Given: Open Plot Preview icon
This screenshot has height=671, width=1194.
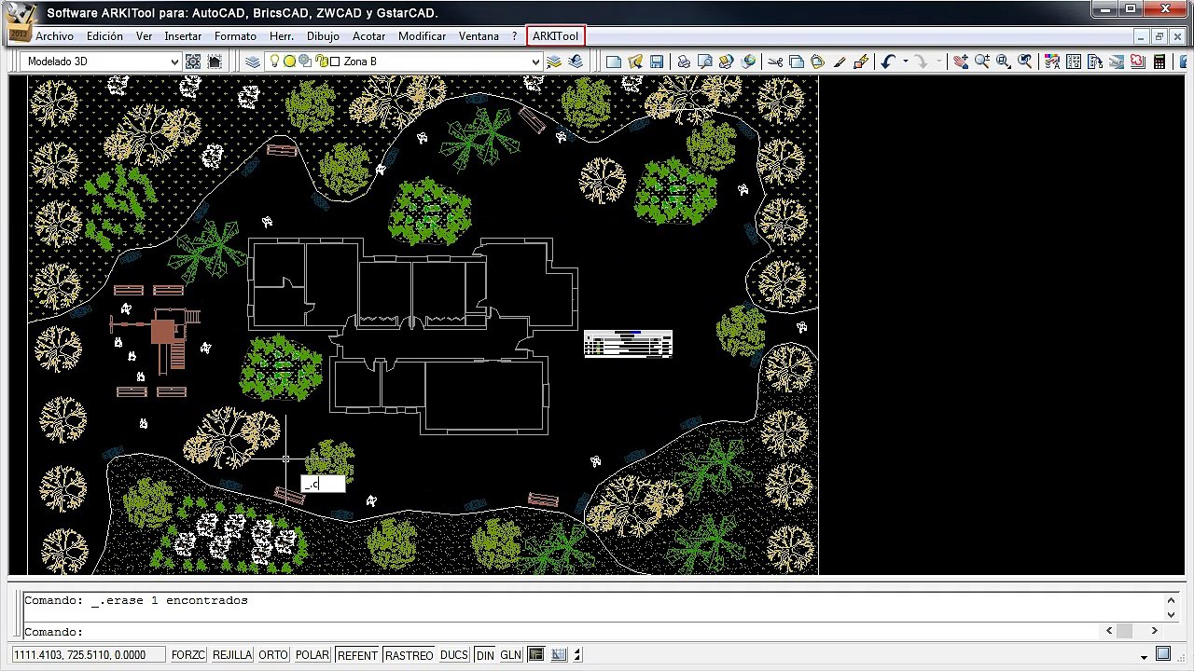Looking at the screenshot, I should point(705,62).
